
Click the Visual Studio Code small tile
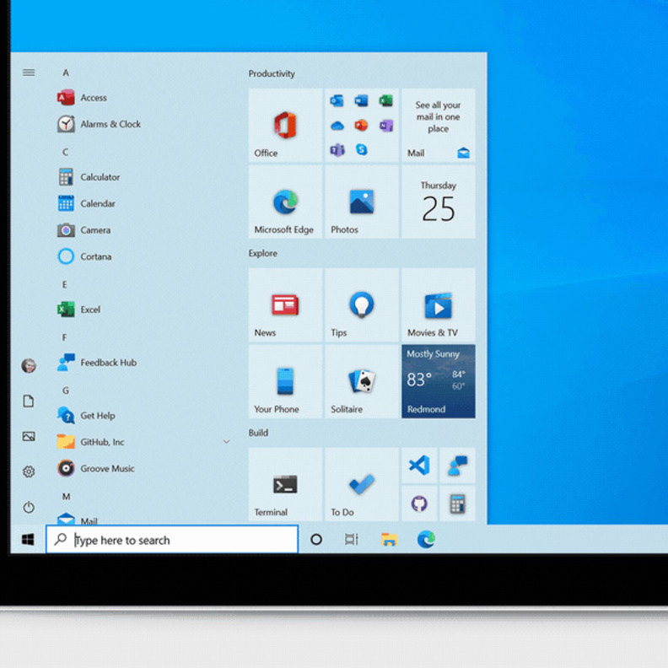pyautogui.click(x=419, y=465)
